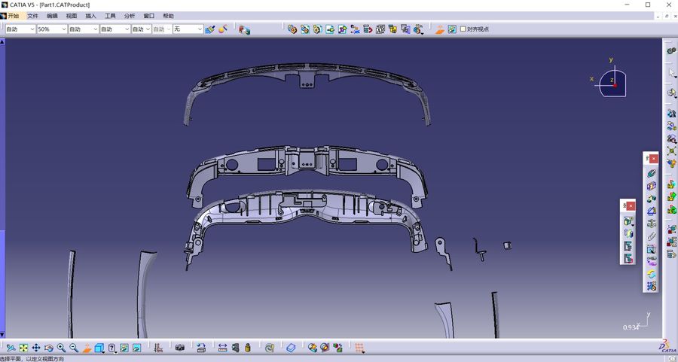The width and height of the screenshot is (678, 362).
Task: Open the 帮助 (Help) menu
Action: (168, 16)
